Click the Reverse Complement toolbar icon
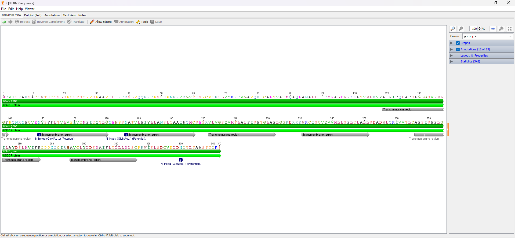The width and height of the screenshot is (515, 238). [x=34, y=22]
